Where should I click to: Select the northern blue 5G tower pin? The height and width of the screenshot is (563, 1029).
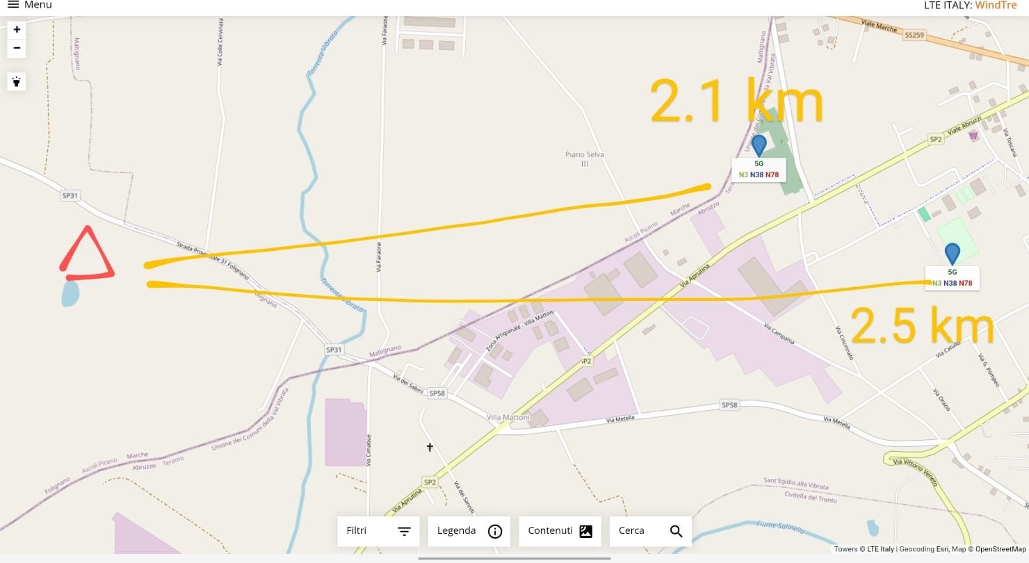759,145
